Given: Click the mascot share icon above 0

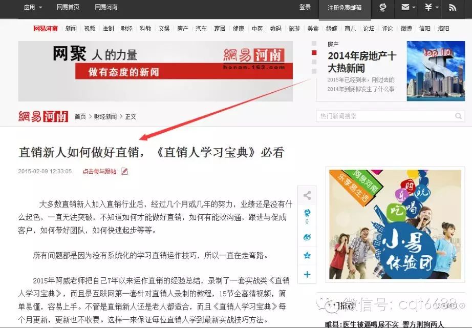Looking at the screenshot, I should coord(307,213).
